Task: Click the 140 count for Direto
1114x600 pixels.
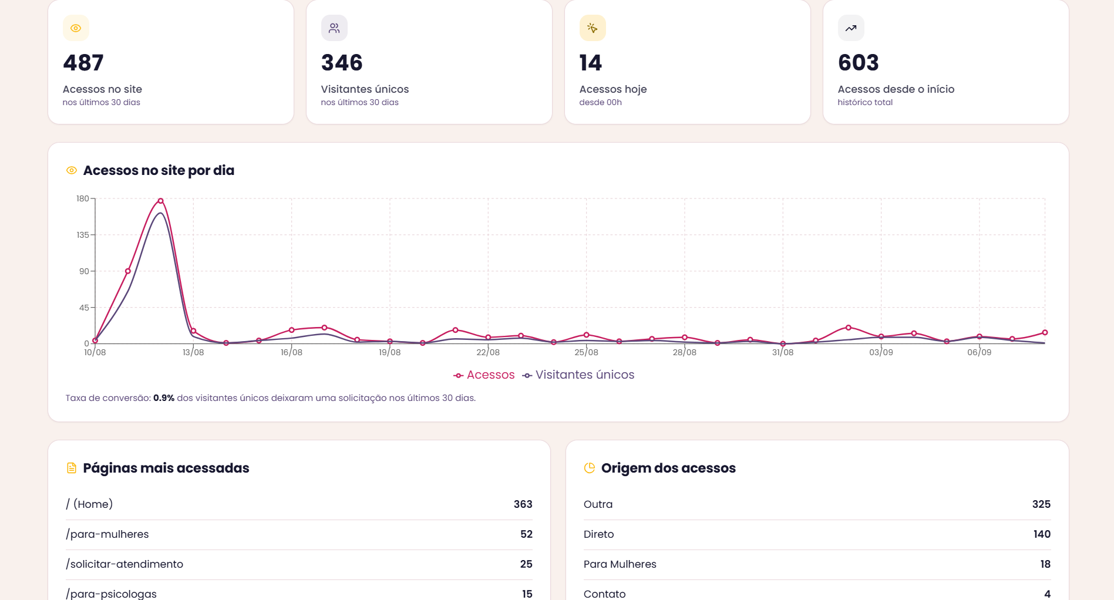Action: pyautogui.click(x=1042, y=534)
